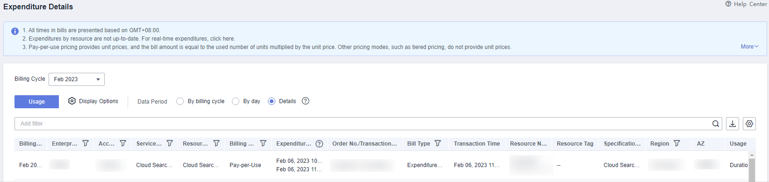Click the Usage tab button

pos(36,102)
